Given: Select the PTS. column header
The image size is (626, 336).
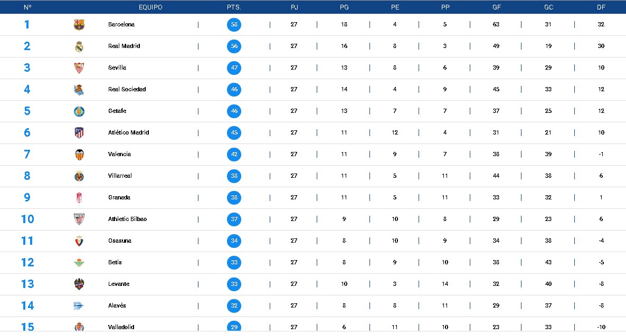Looking at the screenshot, I should coord(234,7).
